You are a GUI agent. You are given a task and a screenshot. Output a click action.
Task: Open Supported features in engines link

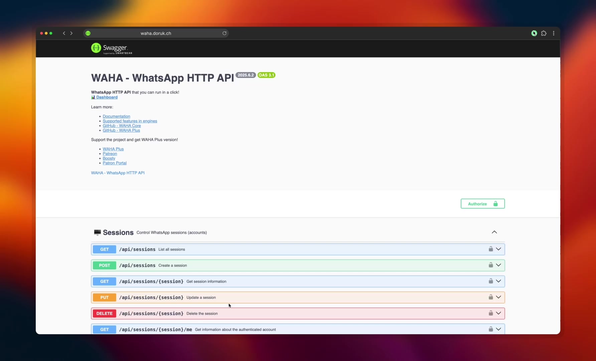130,121
